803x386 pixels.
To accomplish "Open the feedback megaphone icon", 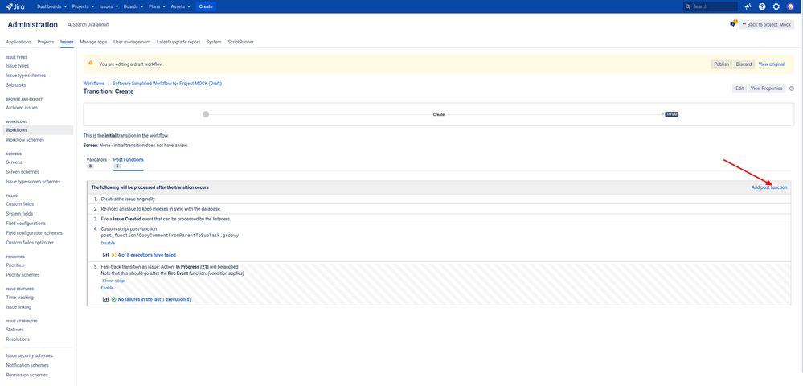I will [x=748, y=6].
